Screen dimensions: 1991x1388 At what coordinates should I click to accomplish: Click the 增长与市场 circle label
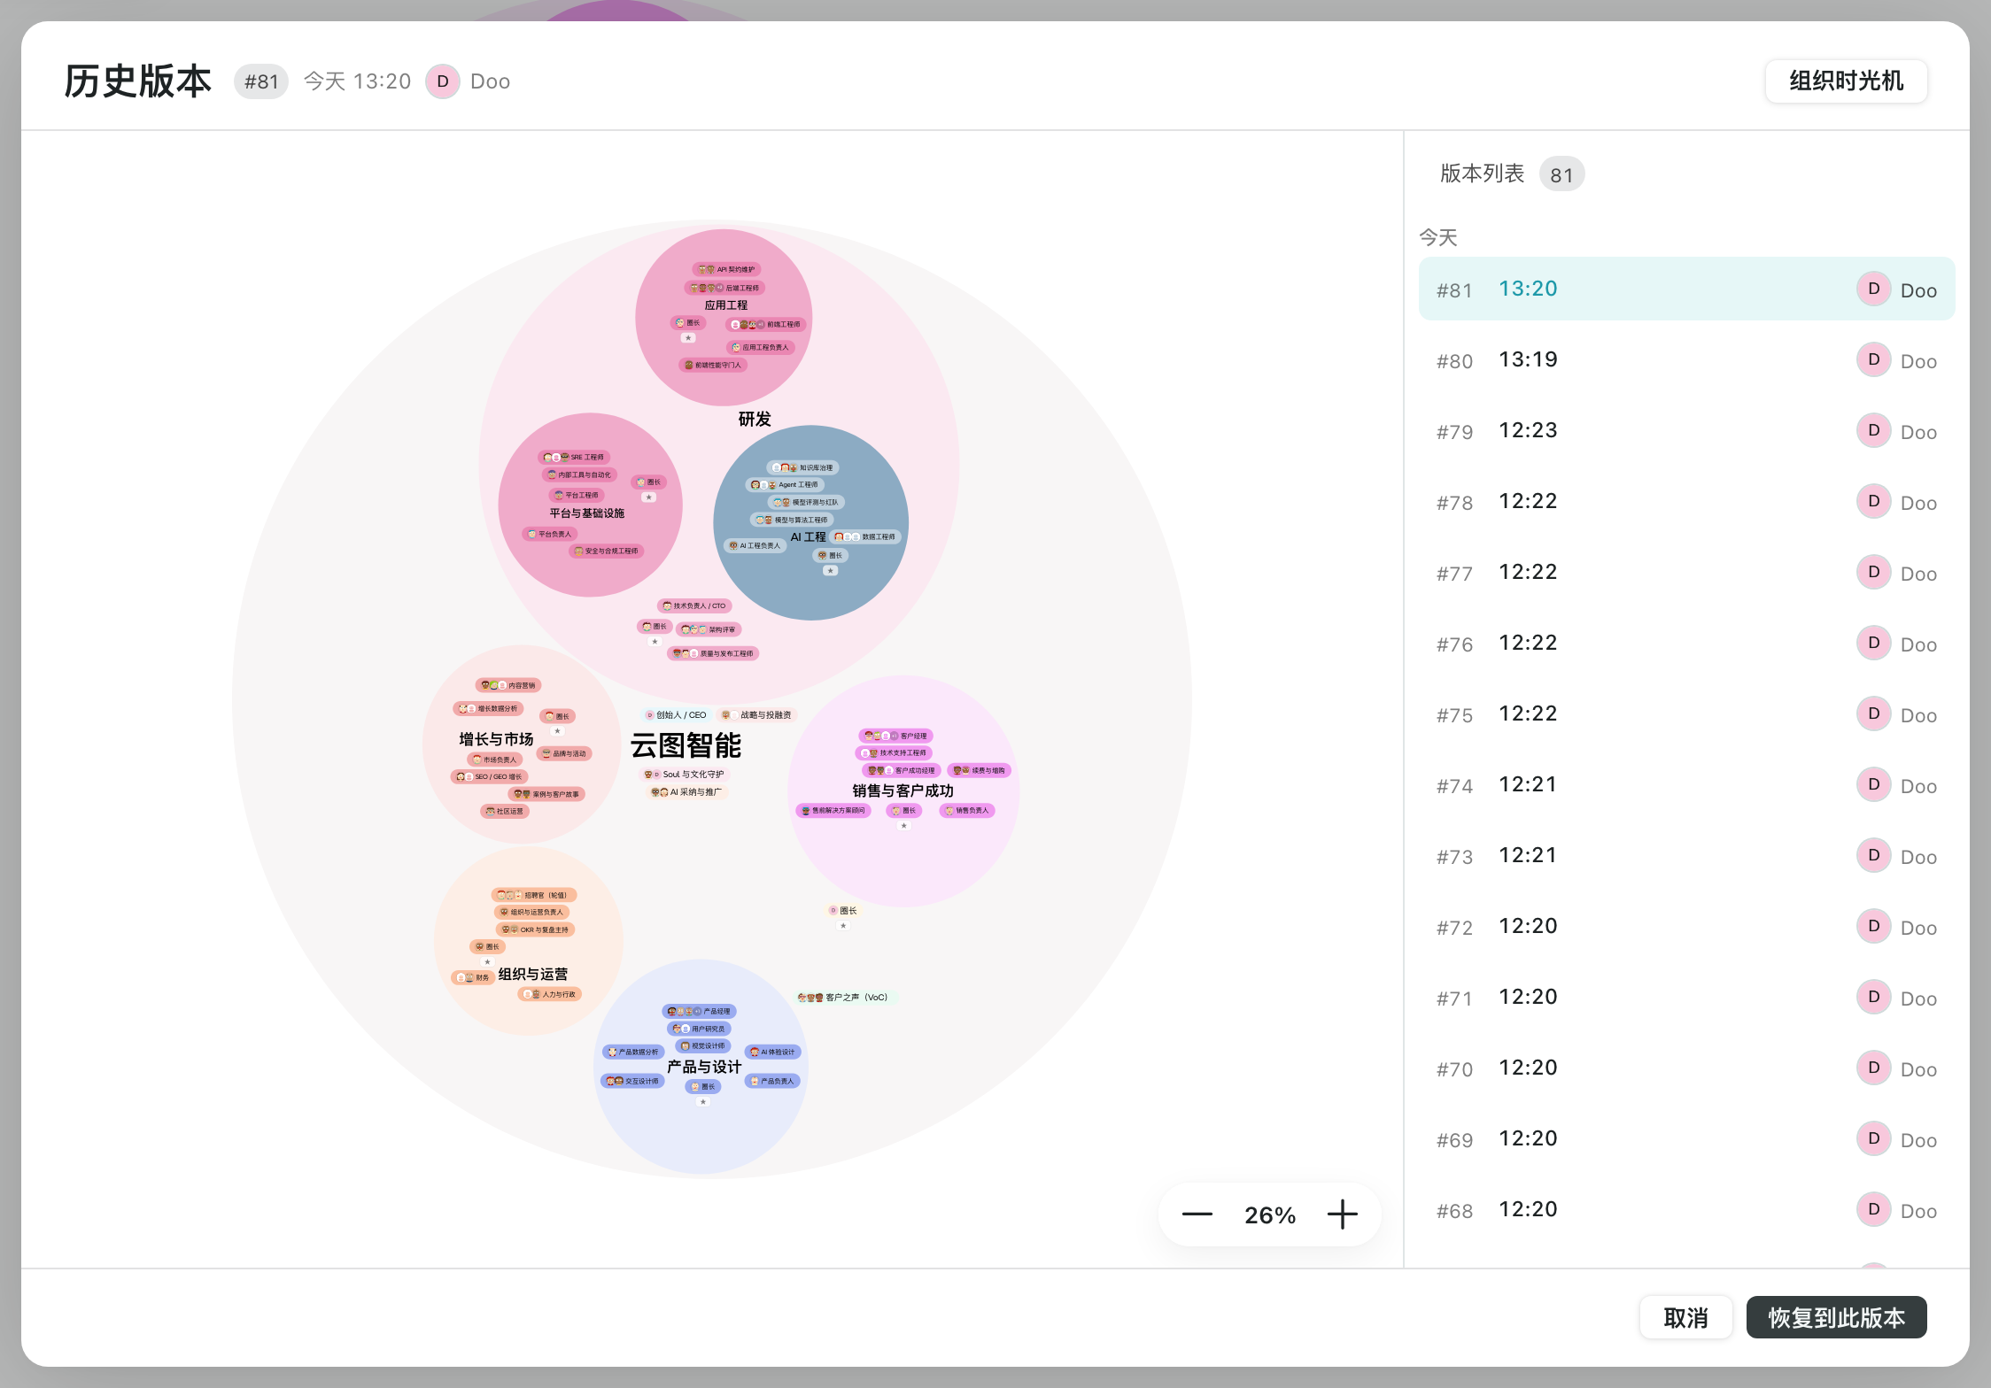496,739
